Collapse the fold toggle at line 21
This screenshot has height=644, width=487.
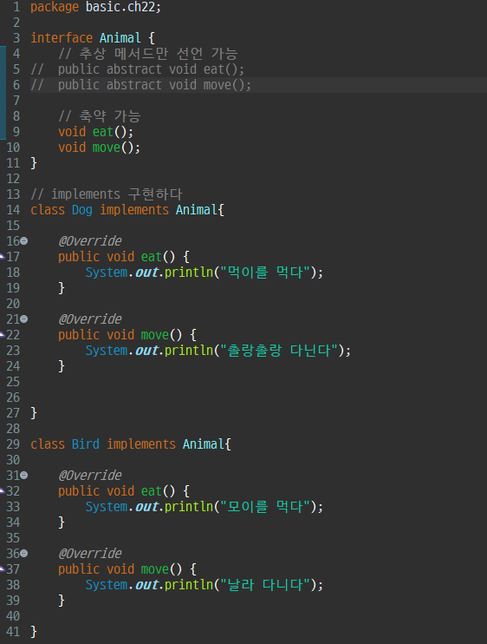click(24, 319)
